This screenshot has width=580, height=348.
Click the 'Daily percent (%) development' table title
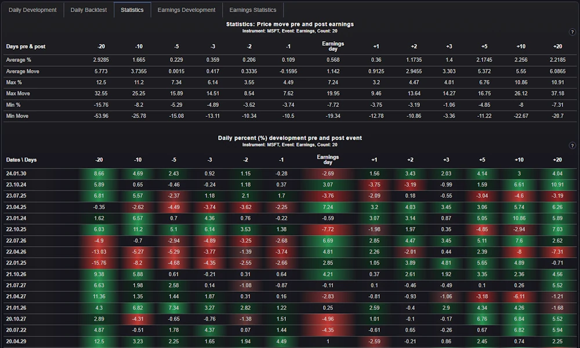(289, 138)
